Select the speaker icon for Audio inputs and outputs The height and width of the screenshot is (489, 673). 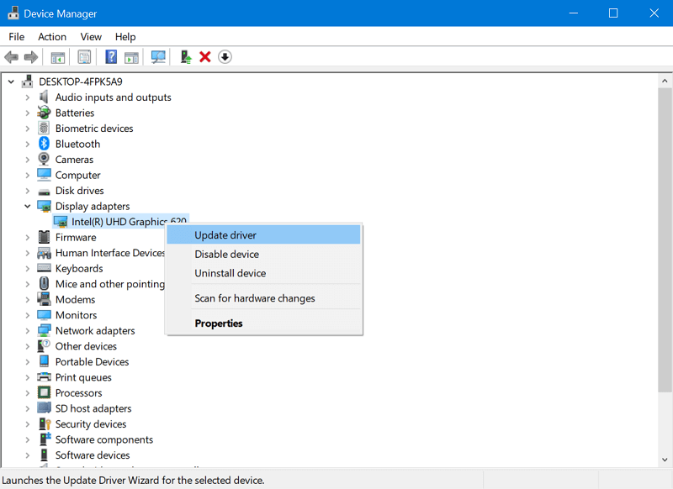(x=44, y=97)
